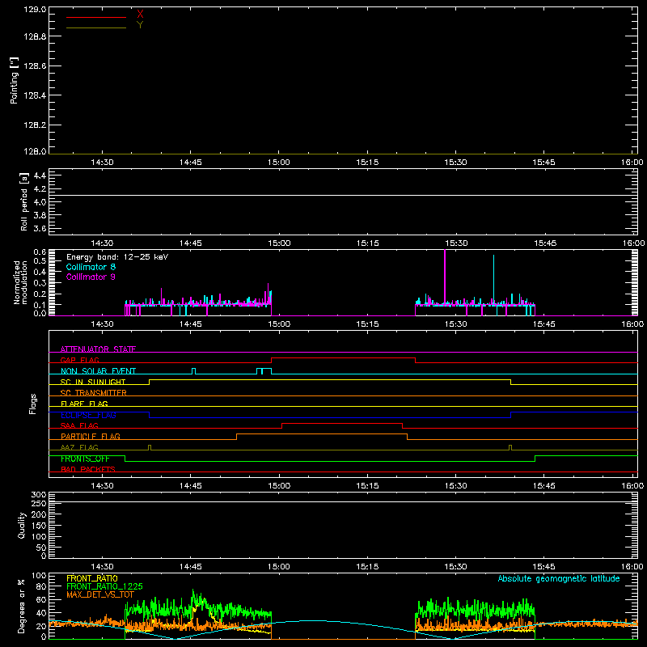The image size is (647, 647).
Task: Select the ECLIPSE_FLAG label
Action: 88,415
